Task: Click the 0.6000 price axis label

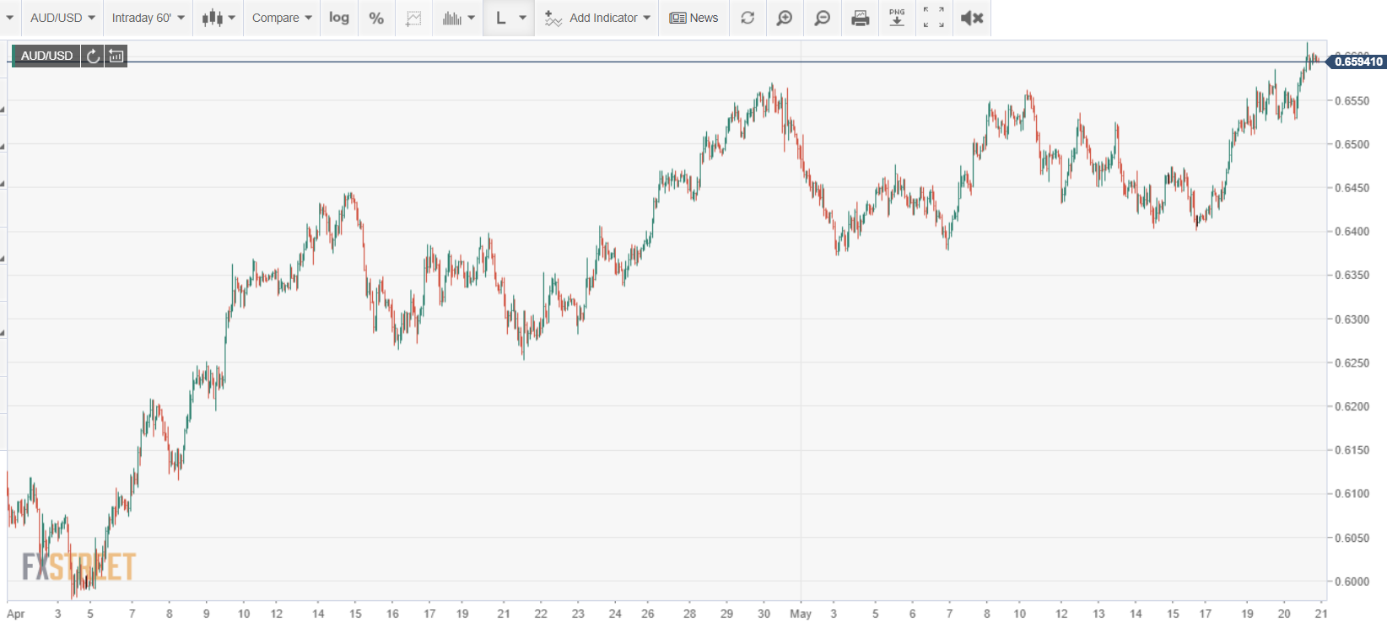Action: click(1352, 582)
